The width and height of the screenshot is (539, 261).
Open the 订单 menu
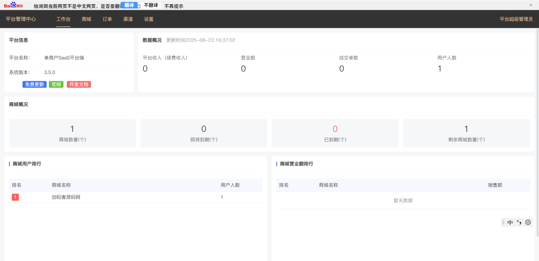(107, 19)
